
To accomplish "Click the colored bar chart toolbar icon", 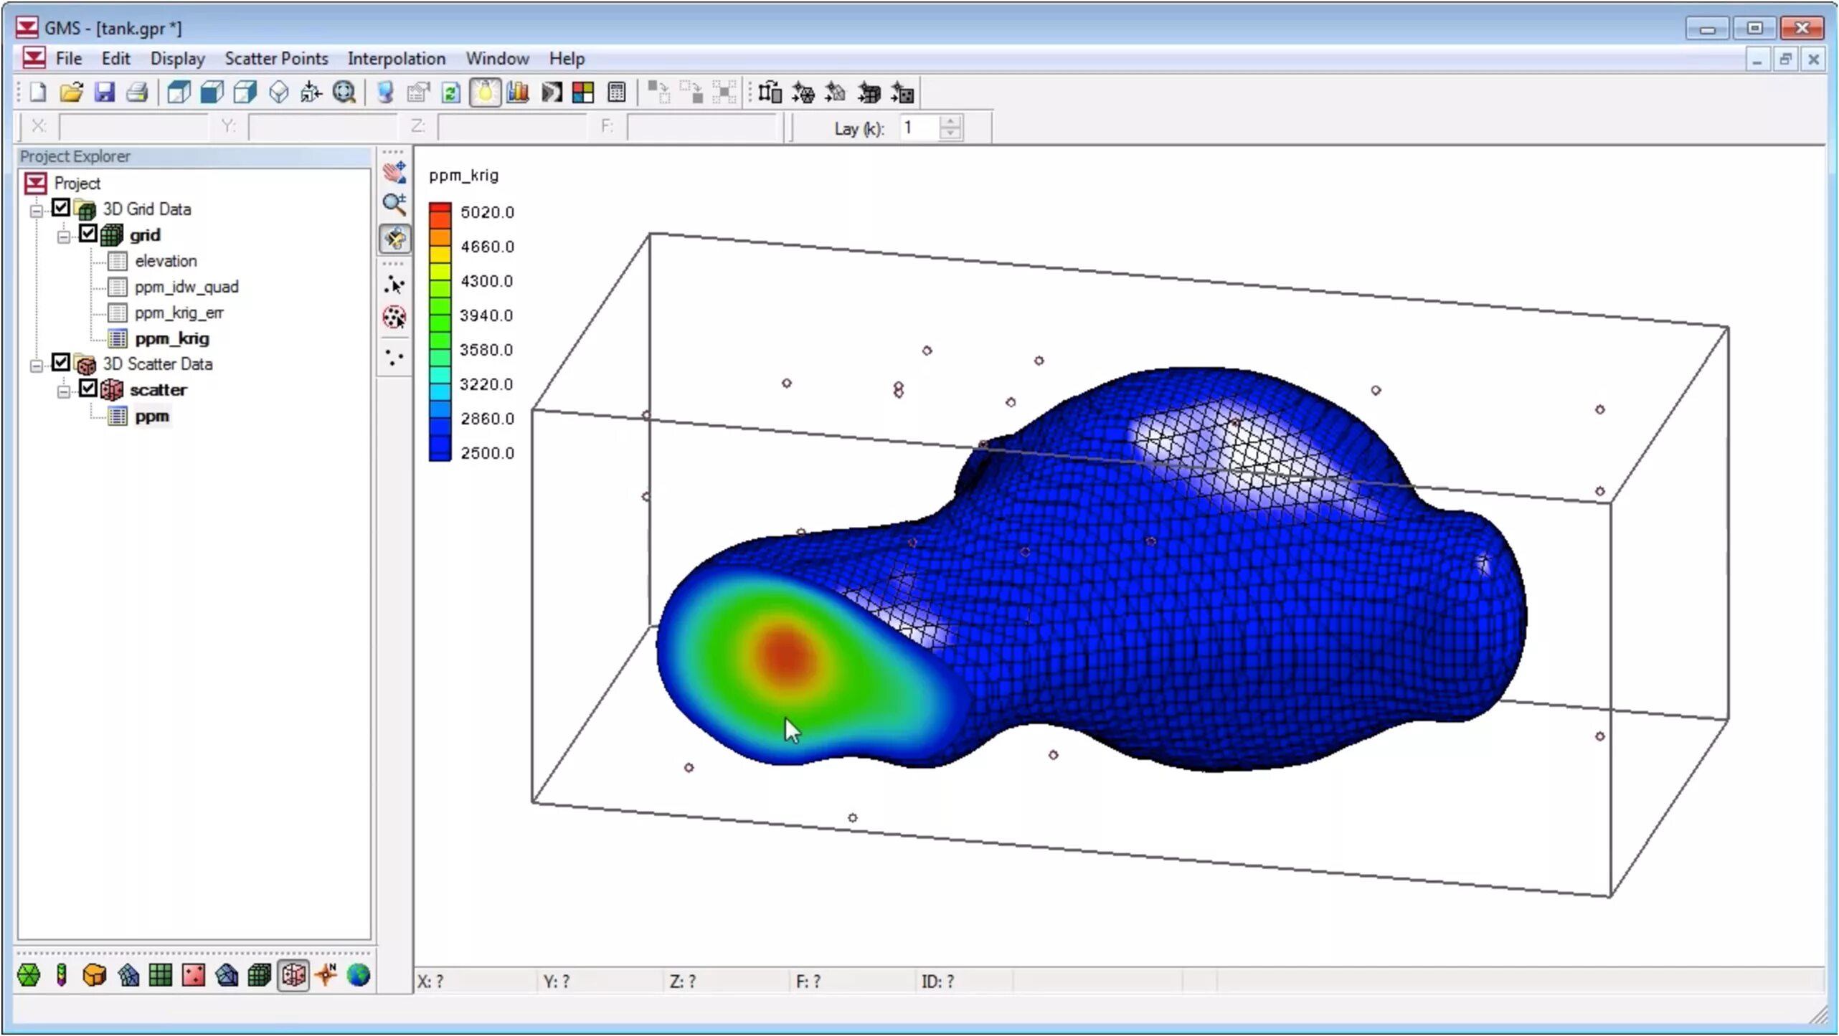I will pyautogui.click(x=518, y=92).
